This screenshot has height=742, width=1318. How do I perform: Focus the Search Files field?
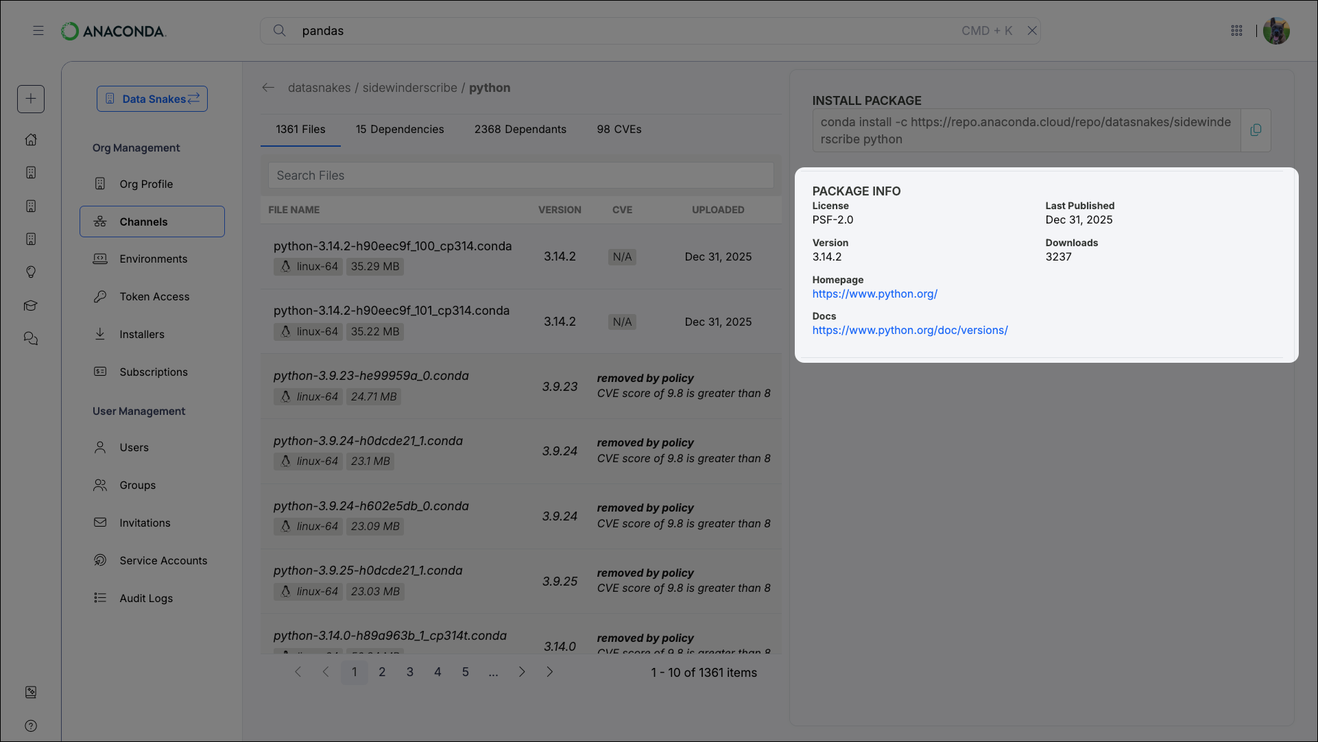pyautogui.click(x=520, y=176)
